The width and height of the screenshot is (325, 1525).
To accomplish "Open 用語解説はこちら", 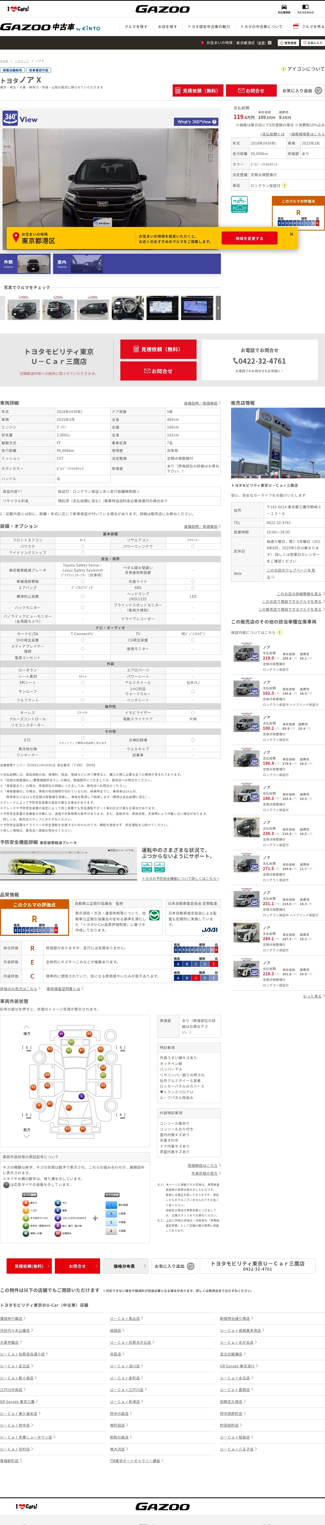I will coord(204,1166).
